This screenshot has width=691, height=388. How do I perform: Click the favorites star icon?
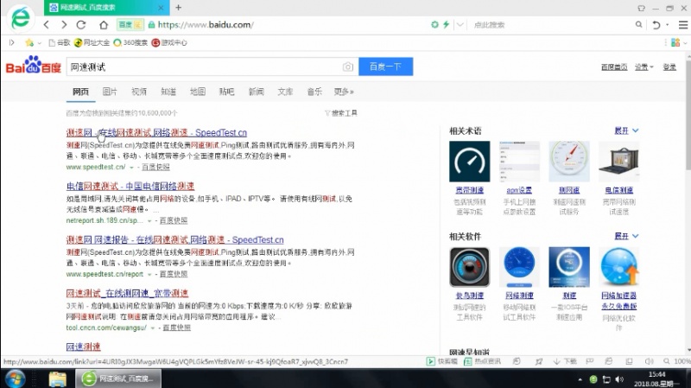pyautogui.click(x=29, y=42)
